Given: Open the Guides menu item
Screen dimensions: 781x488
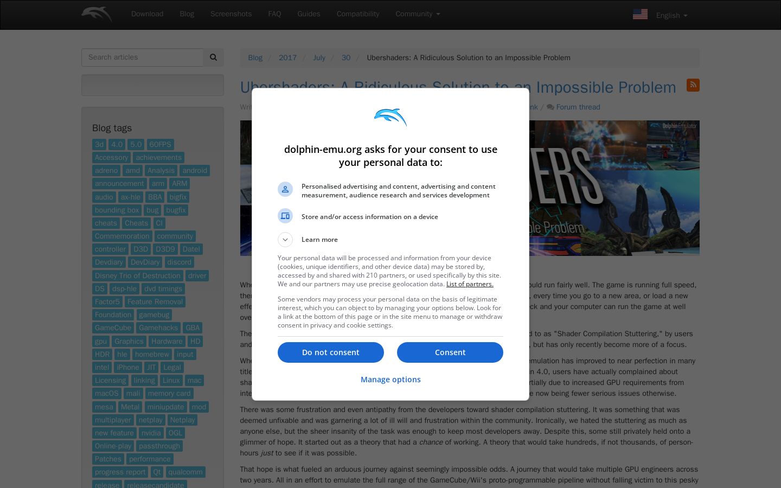Looking at the screenshot, I should 309,14.
